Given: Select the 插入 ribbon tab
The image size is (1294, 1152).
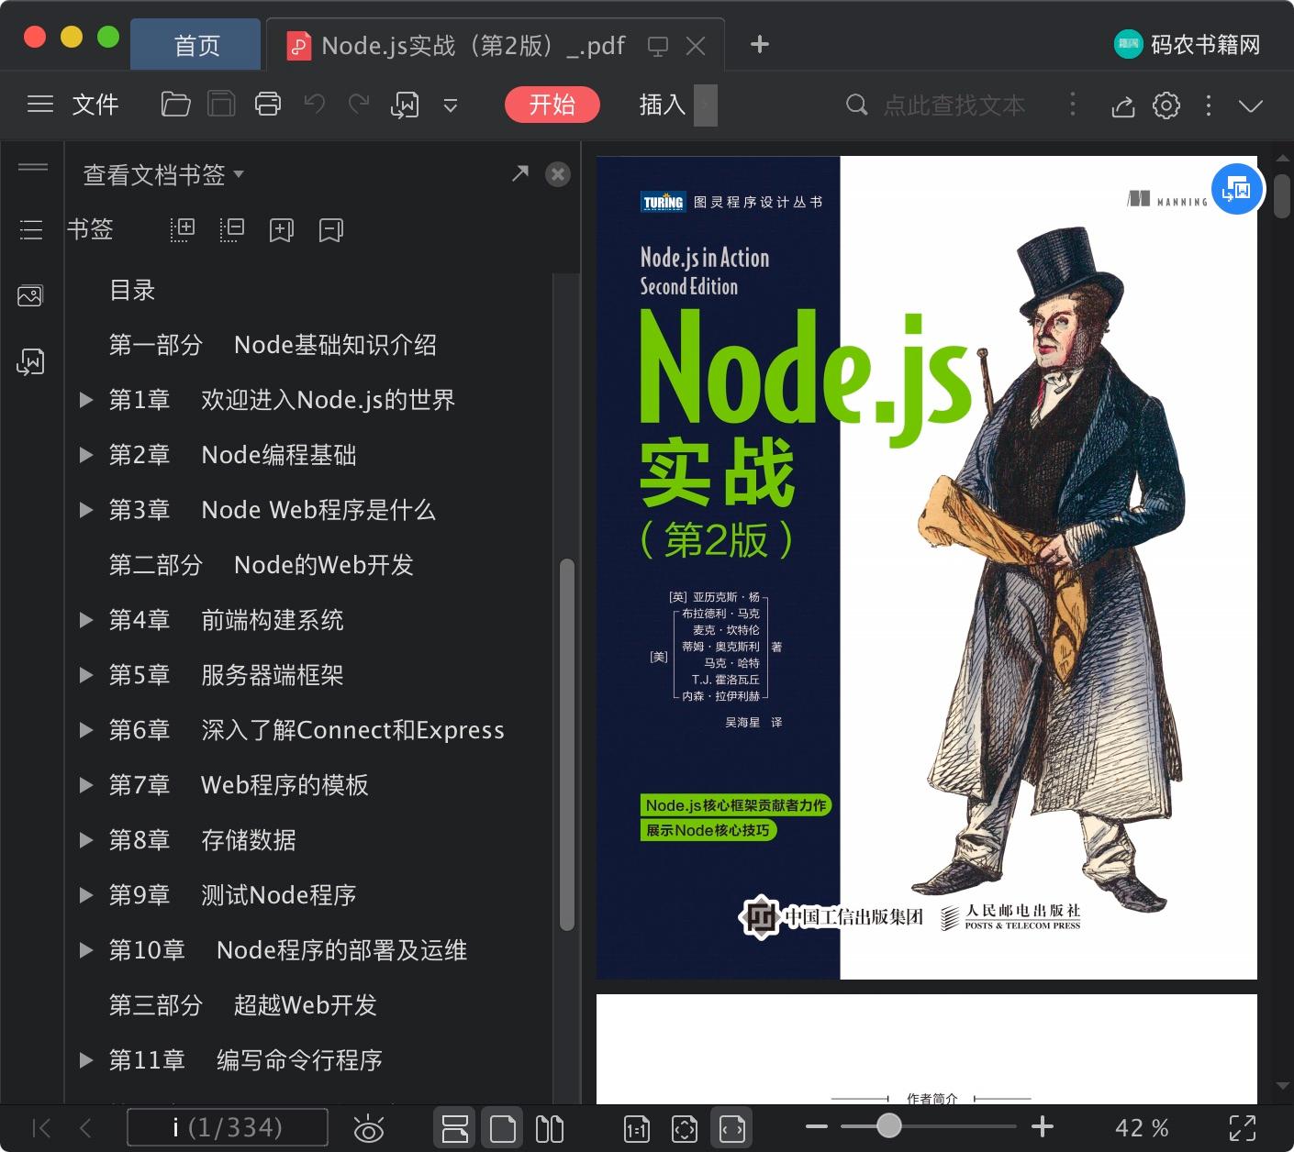Looking at the screenshot, I should tap(663, 105).
